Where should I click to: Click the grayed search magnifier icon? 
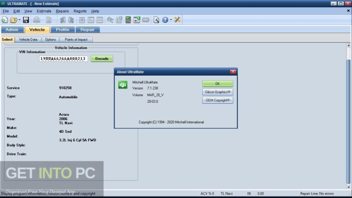[x=110, y=20]
